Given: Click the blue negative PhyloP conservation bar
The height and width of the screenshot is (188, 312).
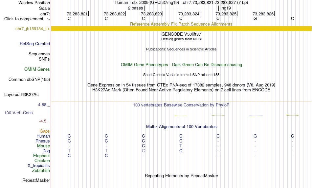Looking at the screenshot, I should coord(256,116).
